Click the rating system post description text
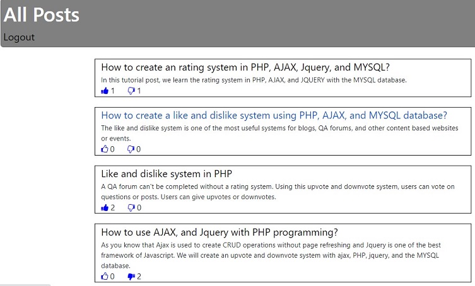 click(254, 80)
